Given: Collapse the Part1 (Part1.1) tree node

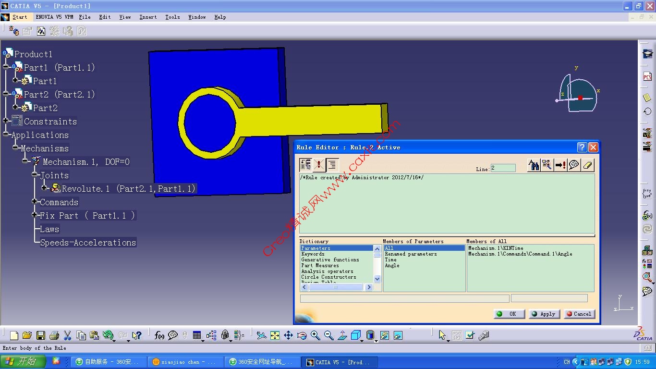Looking at the screenshot, I should [6, 67].
